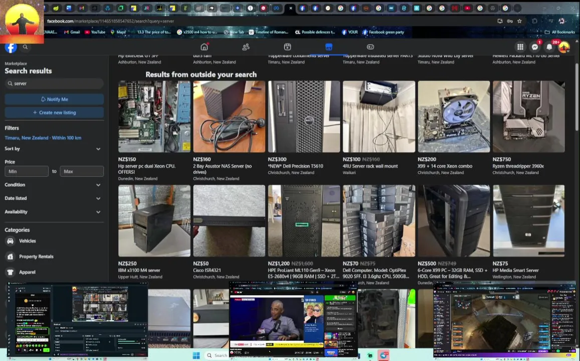The width and height of the screenshot is (580, 361).
Task: Open the 'Timeline of Roman...' bookmark
Action: click(268, 32)
